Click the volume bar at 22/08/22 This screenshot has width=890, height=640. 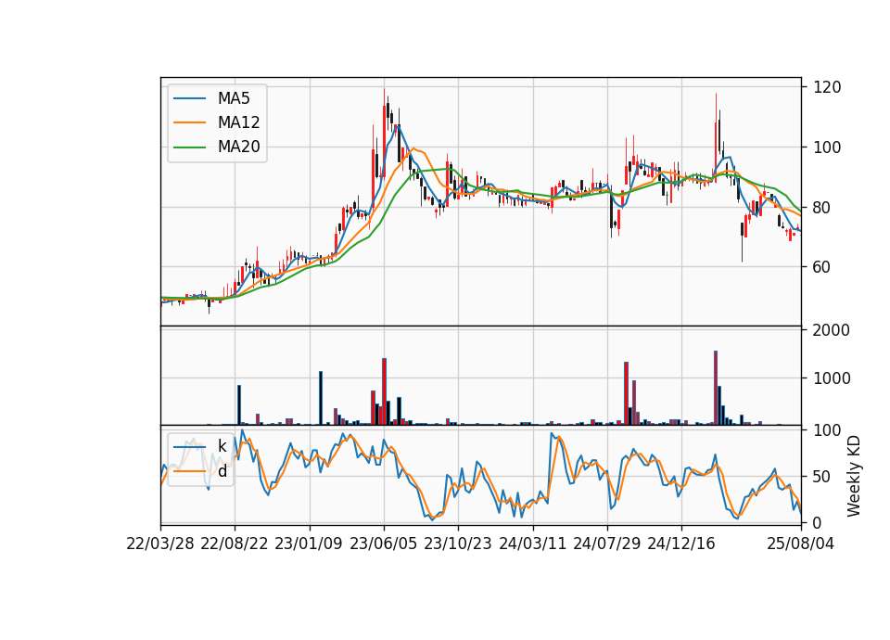coord(239,405)
